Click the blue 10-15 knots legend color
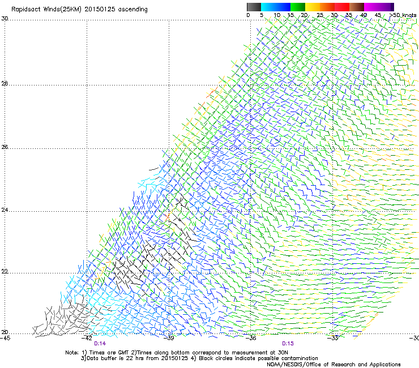Screen dimensions: 419x368 [283, 7]
